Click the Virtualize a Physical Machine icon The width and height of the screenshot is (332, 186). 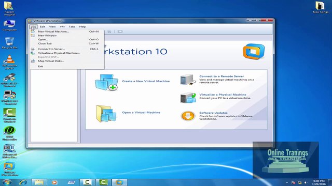tap(188, 98)
